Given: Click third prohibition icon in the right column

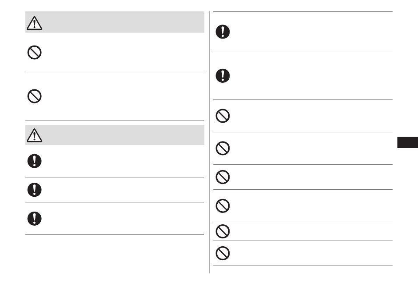Looking at the screenshot, I should pos(223,177).
